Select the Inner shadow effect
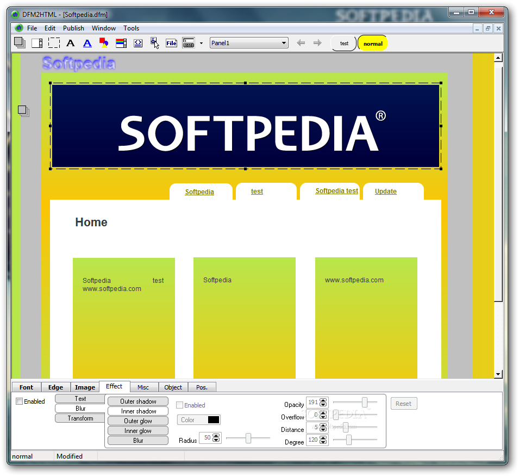 138,411
